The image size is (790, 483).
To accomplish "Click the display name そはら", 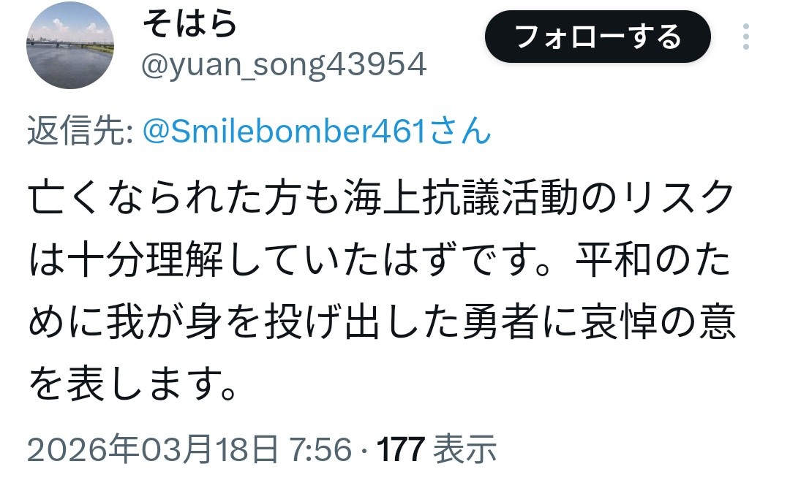I will tap(190, 23).
